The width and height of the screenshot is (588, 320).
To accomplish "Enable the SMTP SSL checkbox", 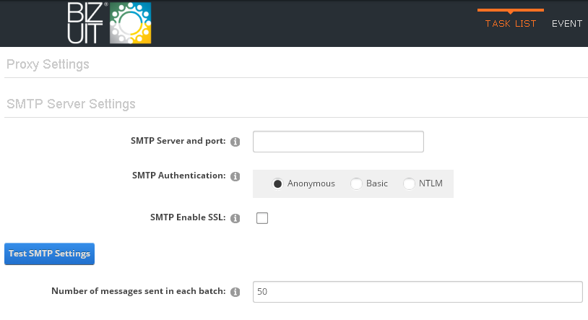I will [x=262, y=218].
